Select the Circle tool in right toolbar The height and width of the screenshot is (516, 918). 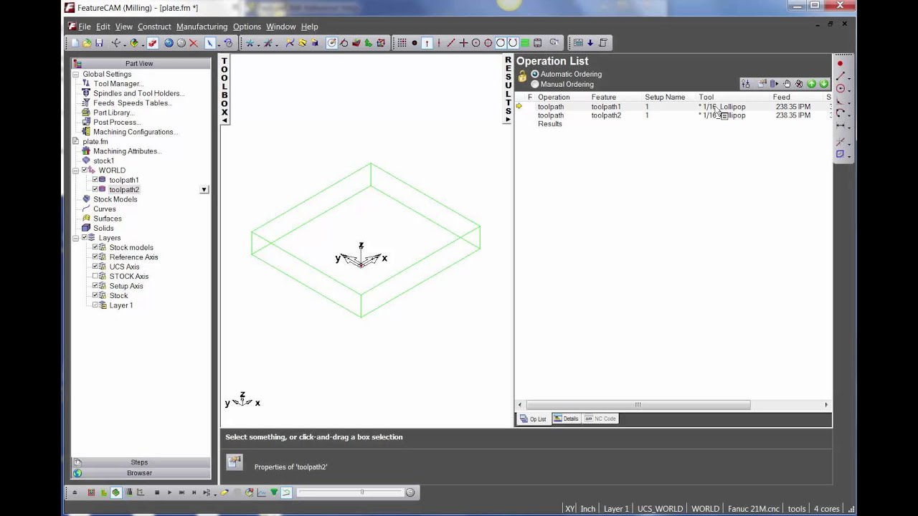click(x=841, y=88)
